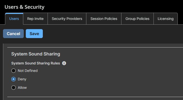
Task: Click the Cancel button
Action: click(x=14, y=34)
